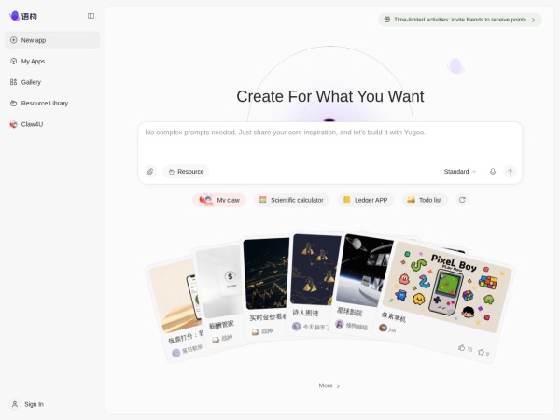Select the Scientific calculator suggestion

coord(291,200)
